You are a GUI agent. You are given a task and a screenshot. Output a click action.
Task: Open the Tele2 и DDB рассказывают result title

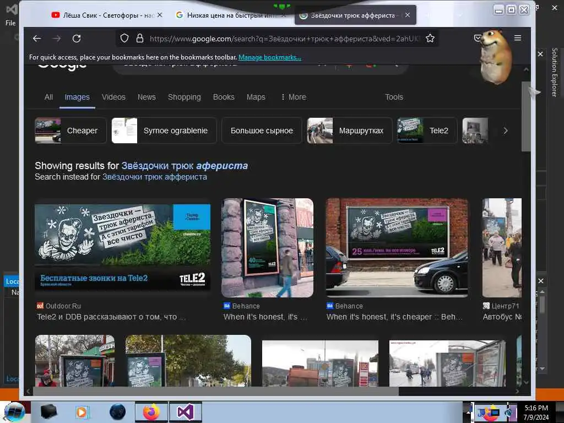tap(111, 317)
